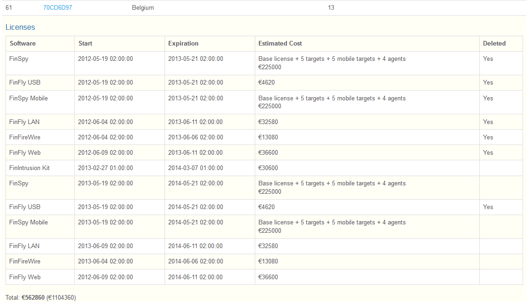
Task: Click start date 2013-06-09 02:00:00
Action: (x=106, y=246)
